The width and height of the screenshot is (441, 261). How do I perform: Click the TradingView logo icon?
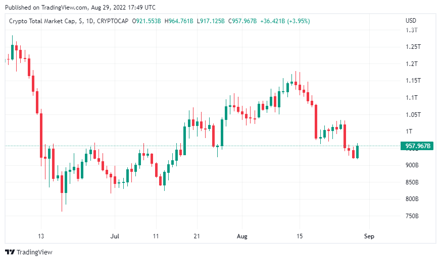point(10,252)
